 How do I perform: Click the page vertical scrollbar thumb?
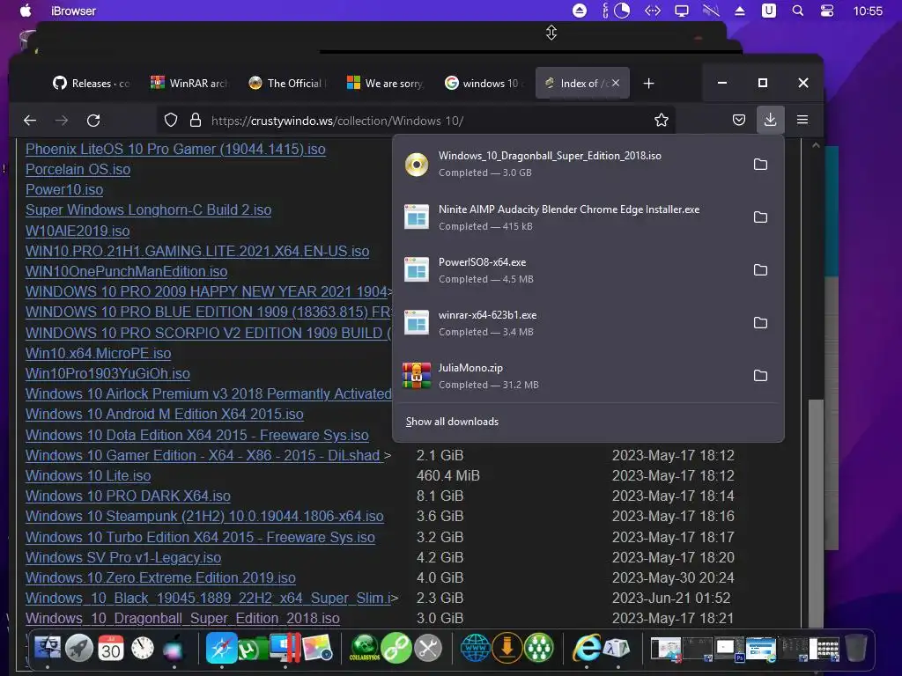tap(816, 513)
